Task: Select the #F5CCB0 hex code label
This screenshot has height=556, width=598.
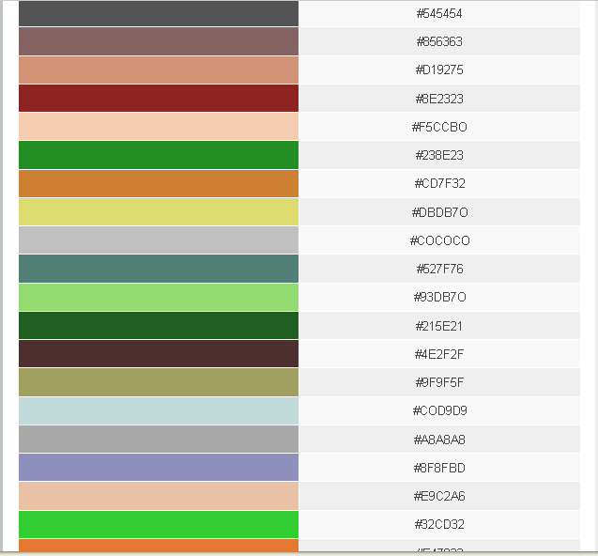Action: tap(438, 127)
